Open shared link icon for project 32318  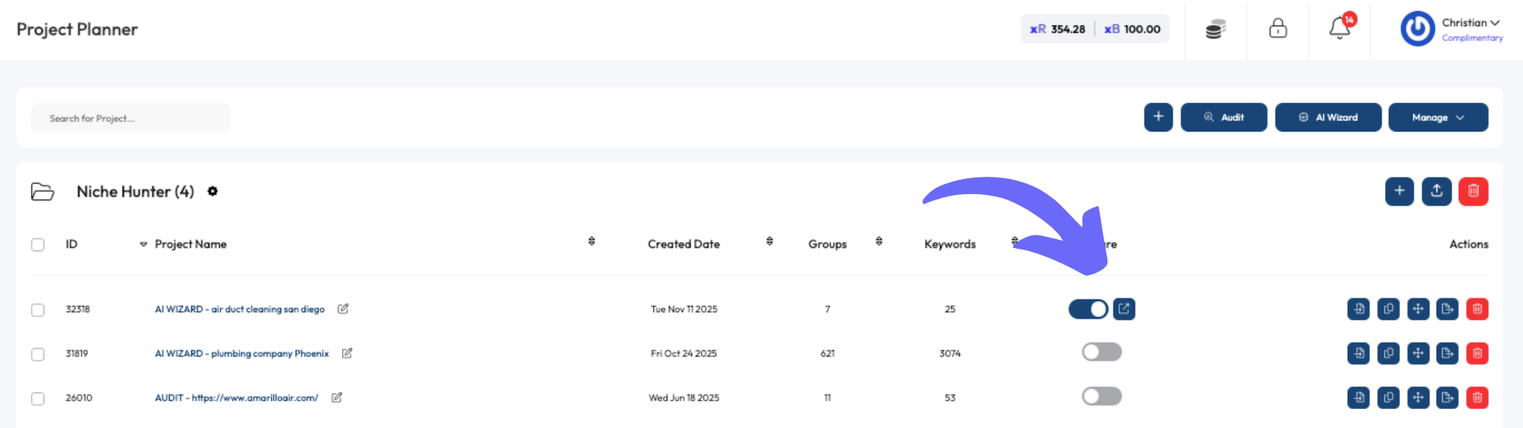[x=1124, y=308]
